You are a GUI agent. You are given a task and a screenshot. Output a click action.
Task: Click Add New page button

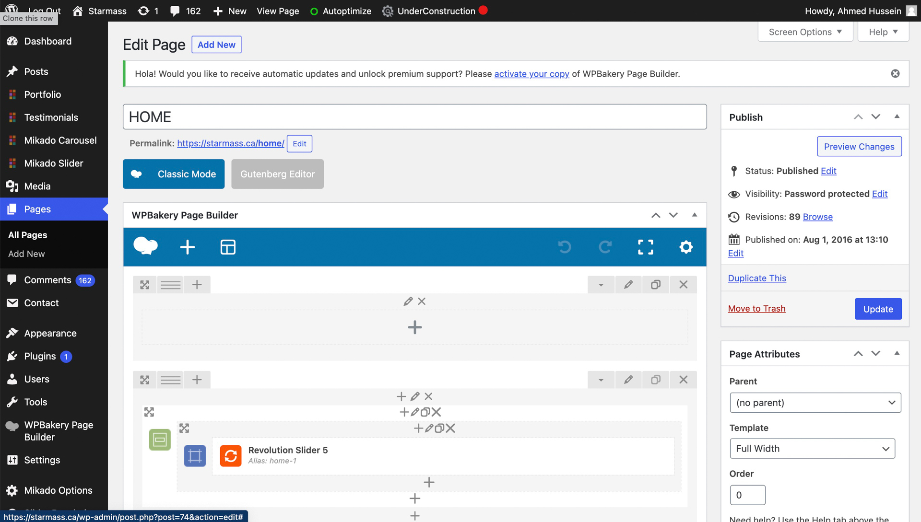[216, 45]
